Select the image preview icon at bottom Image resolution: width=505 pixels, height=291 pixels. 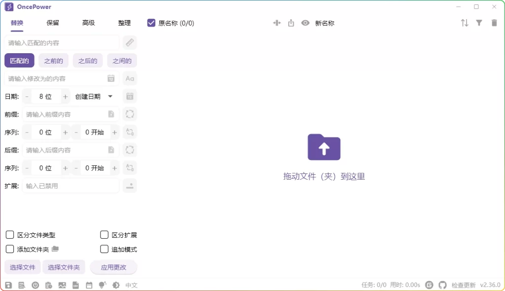click(63, 285)
